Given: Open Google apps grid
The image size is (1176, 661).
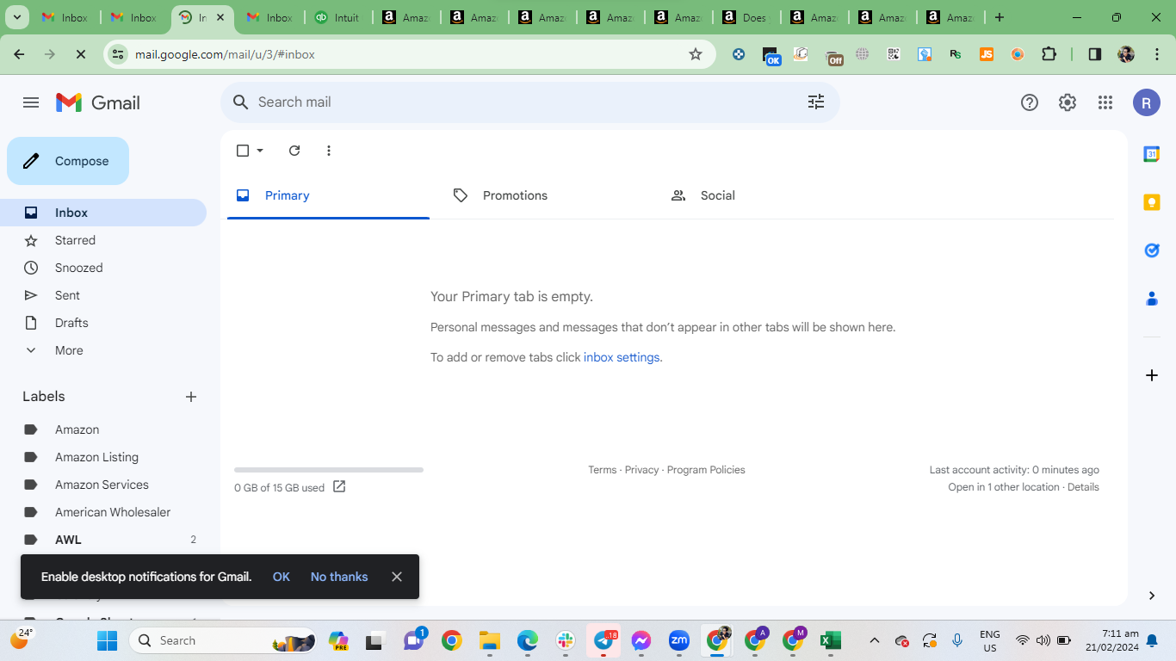Looking at the screenshot, I should [x=1105, y=102].
